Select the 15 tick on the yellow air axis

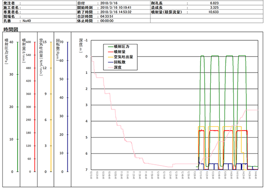click(44, 42)
